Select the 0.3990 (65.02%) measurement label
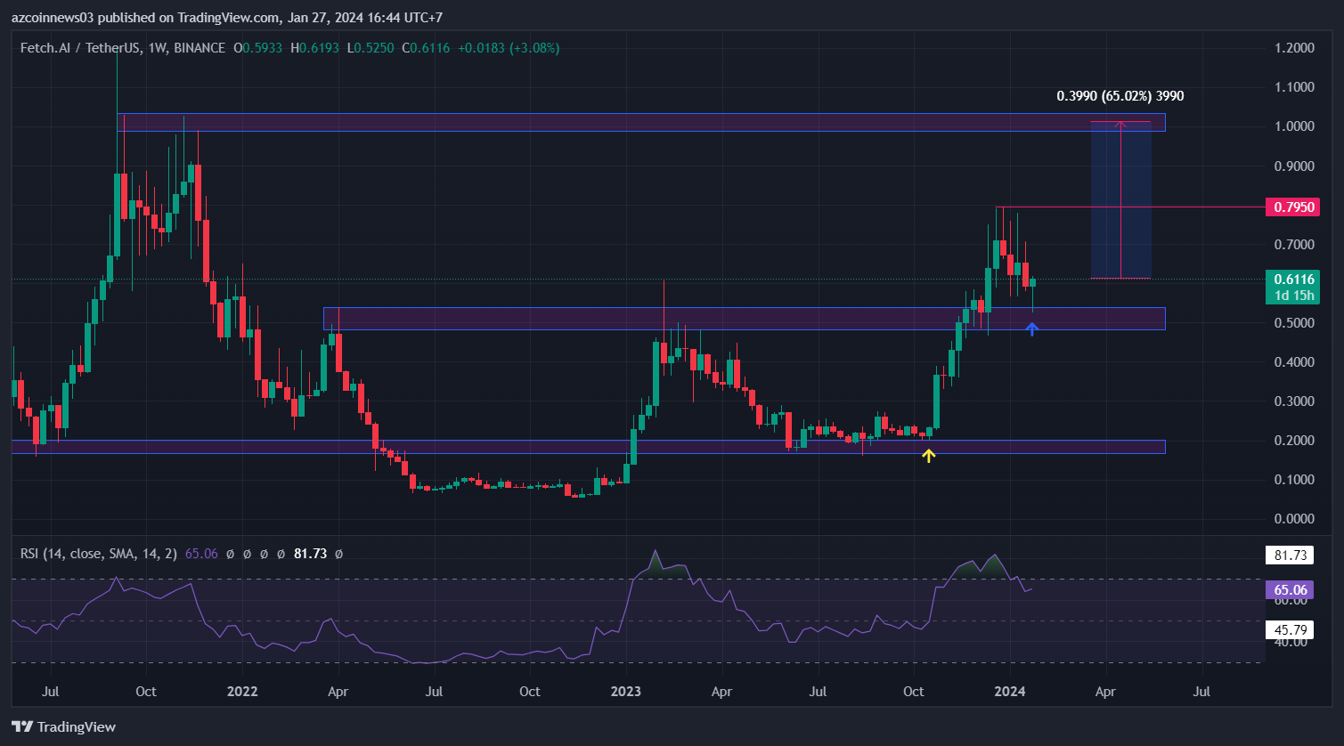The image size is (1344, 746). click(1120, 96)
